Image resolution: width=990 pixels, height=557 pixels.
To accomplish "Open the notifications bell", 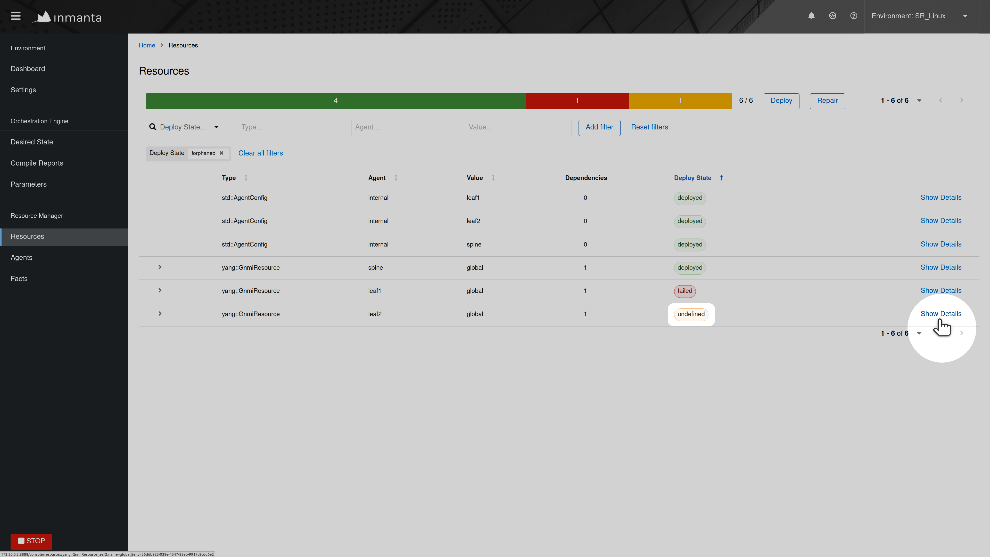I will pyautogui.click(x=811, y=16).
